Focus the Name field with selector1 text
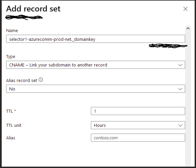The height and width of the screenshot is (168, 196). click(96, 39)
